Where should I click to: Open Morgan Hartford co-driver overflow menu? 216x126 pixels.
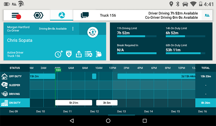click(x=73, y=29)
